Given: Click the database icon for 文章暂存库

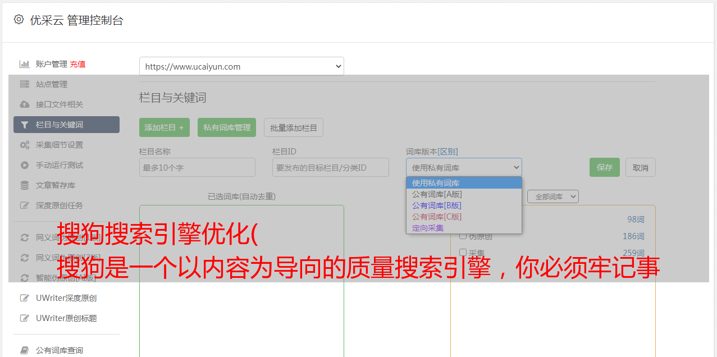Looking at the screenshot, I should (x=24, y=185).
